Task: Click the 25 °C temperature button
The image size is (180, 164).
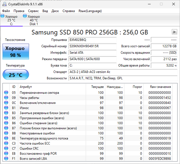Action: point(16,75)
